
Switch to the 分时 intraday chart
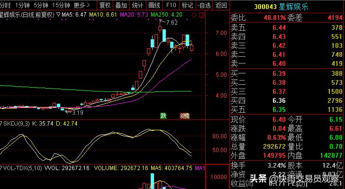(x=5, y=5)
